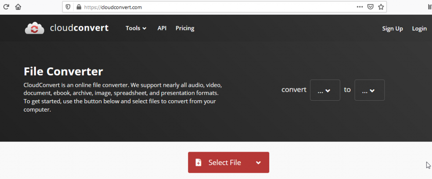Bookmark this page with the star

(x=381, y=7)
